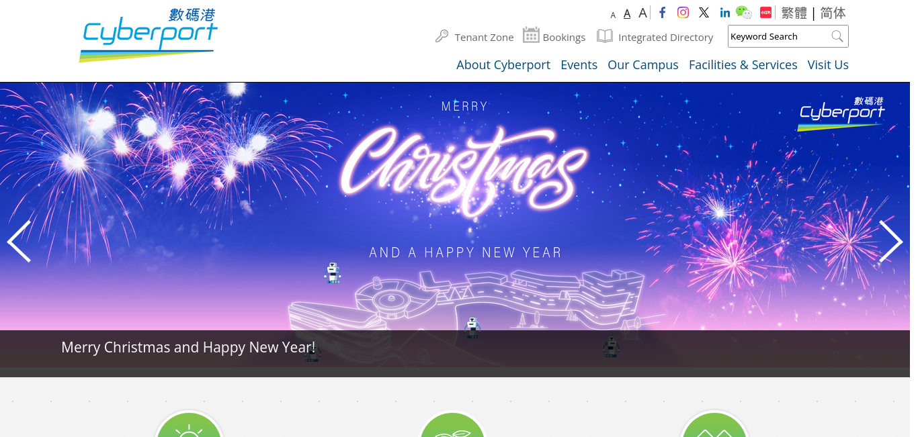Viewport: 918px width, 437px height.
Task: Open the Facilities & Services menu
Action: click(743, 65)
